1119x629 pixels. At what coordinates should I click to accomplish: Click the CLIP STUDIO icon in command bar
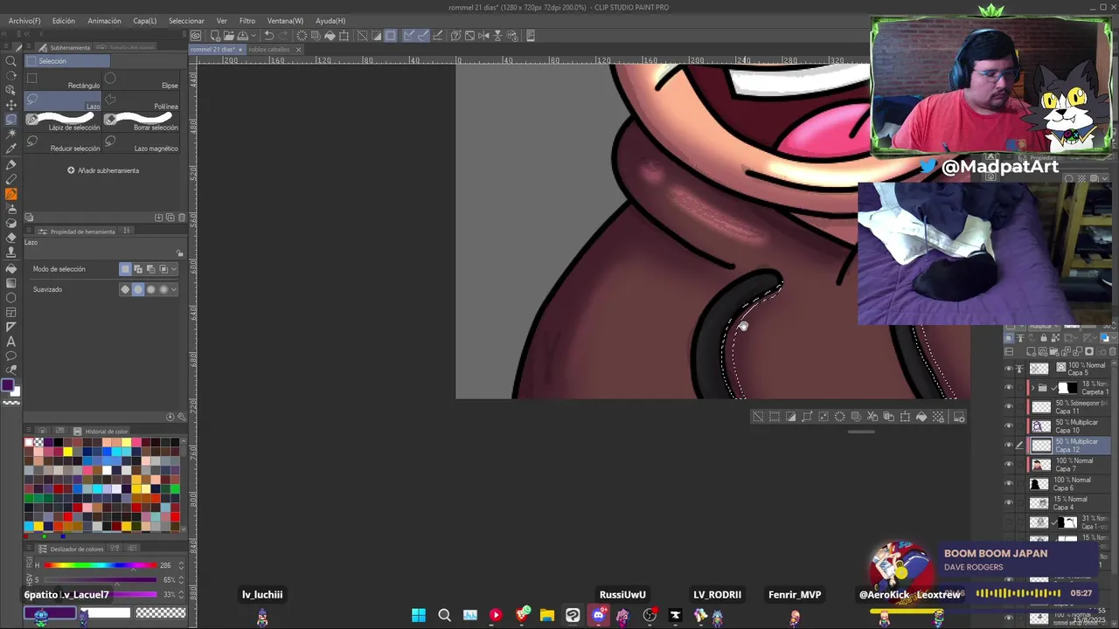pos(196,36)
